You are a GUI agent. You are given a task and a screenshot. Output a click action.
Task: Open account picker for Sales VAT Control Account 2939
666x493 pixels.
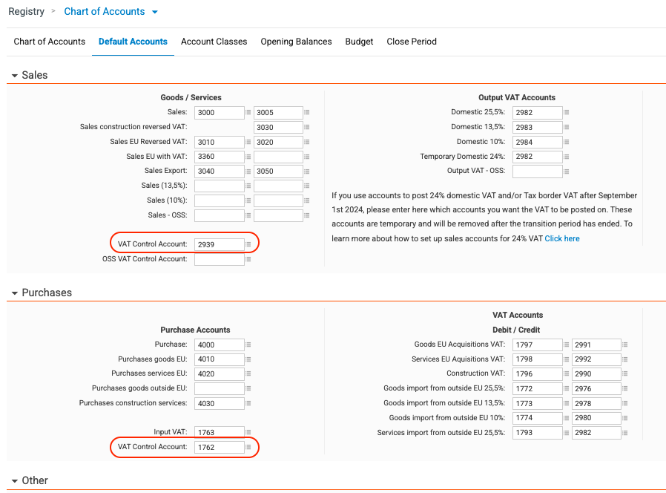248,244
